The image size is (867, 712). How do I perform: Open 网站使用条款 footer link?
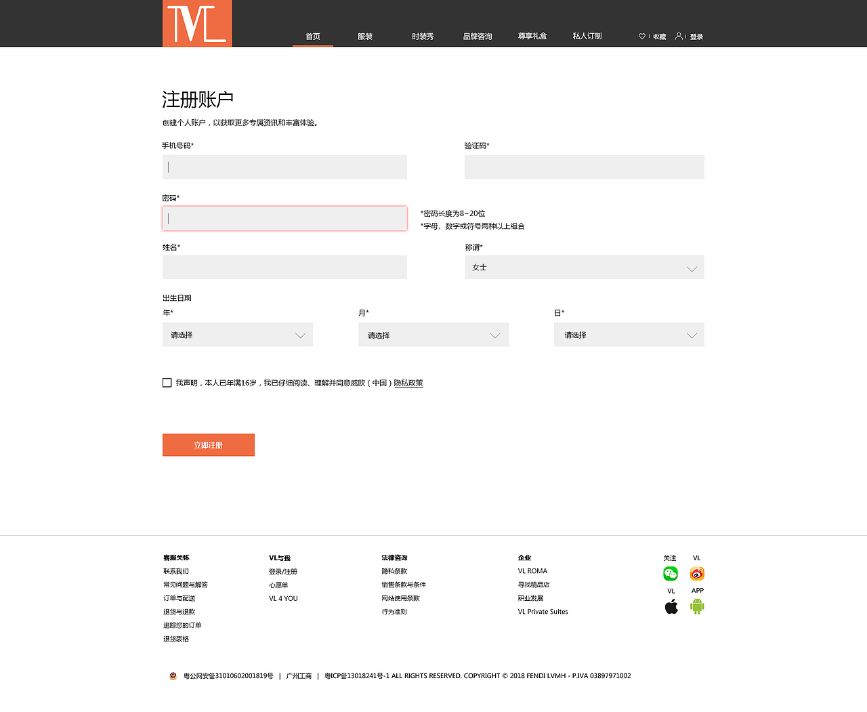coord(401,598)
